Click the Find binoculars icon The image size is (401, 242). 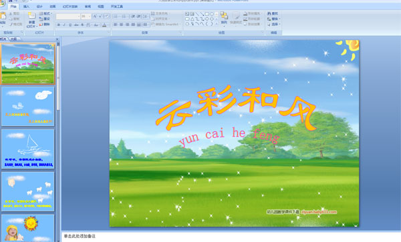pyautogui.click(x=269, y=13)
